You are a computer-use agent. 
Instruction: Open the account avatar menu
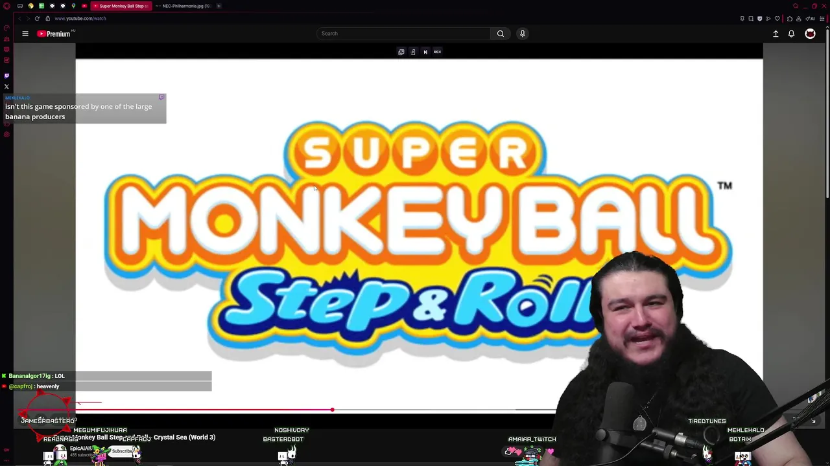click(810, 34)
